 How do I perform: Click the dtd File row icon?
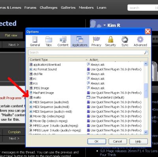point(31,74)
